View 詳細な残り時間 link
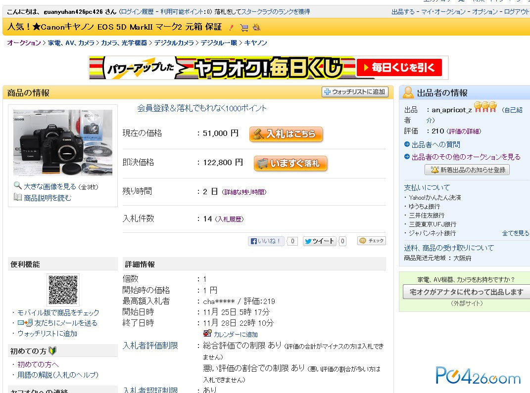Screen dimensions: 530x393 (x=244, y=192)
